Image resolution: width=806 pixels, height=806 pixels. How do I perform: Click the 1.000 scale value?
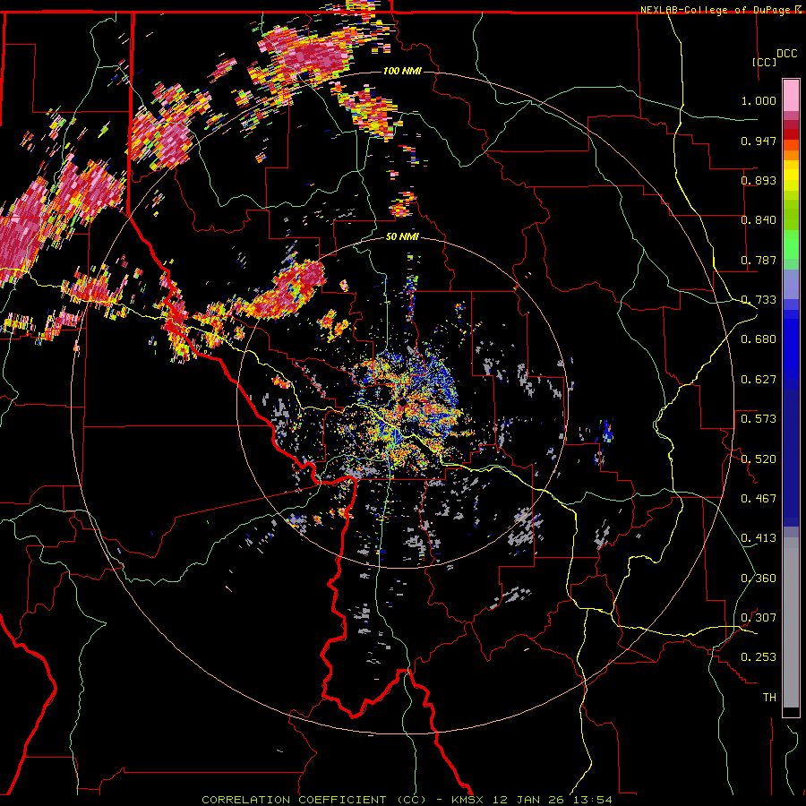759,100
